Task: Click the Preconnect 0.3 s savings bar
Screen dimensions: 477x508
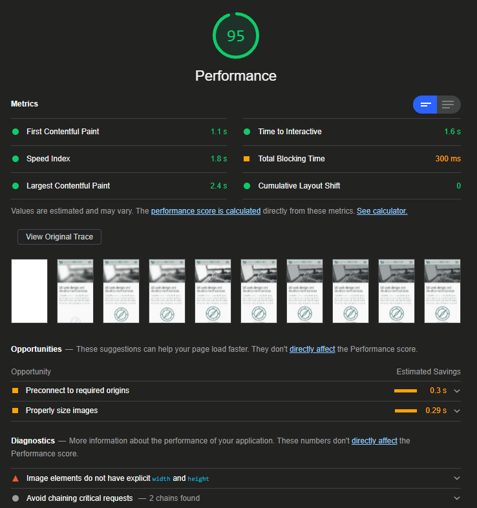Action: pos(405,391)
